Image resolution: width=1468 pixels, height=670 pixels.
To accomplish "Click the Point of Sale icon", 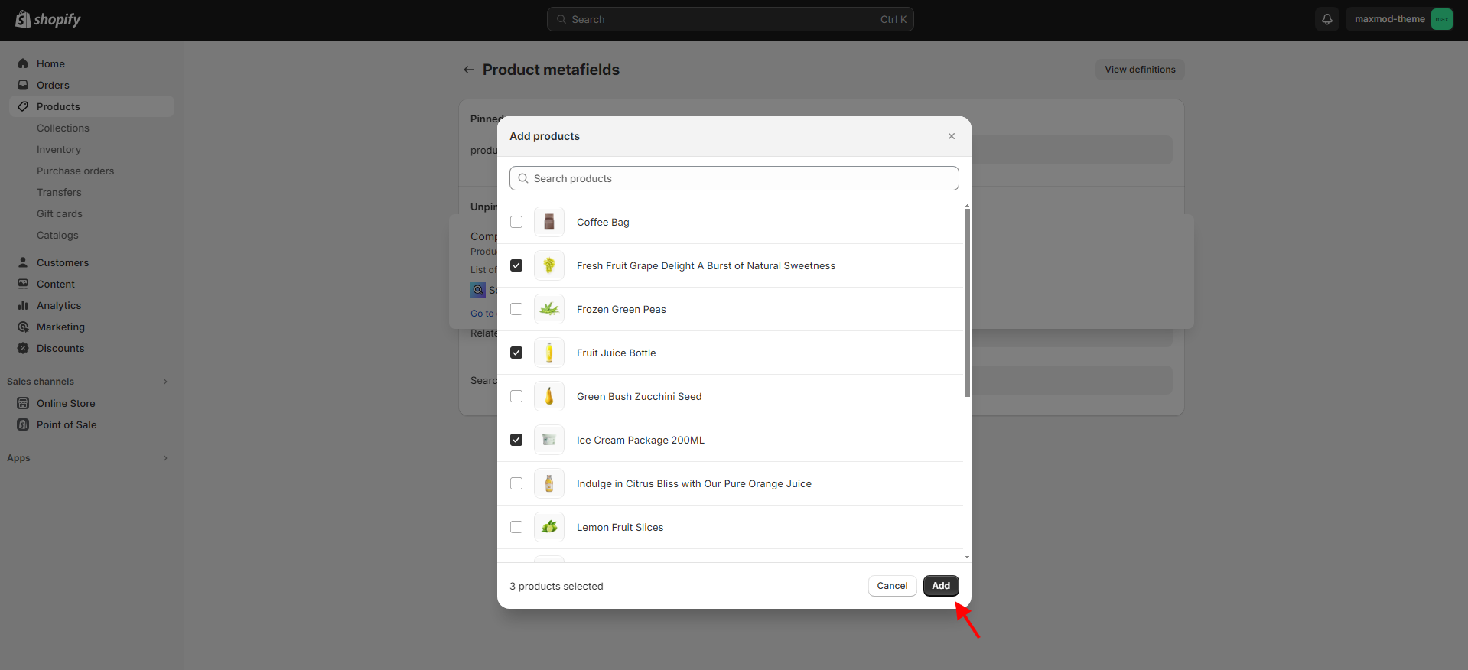I will 23,424.
